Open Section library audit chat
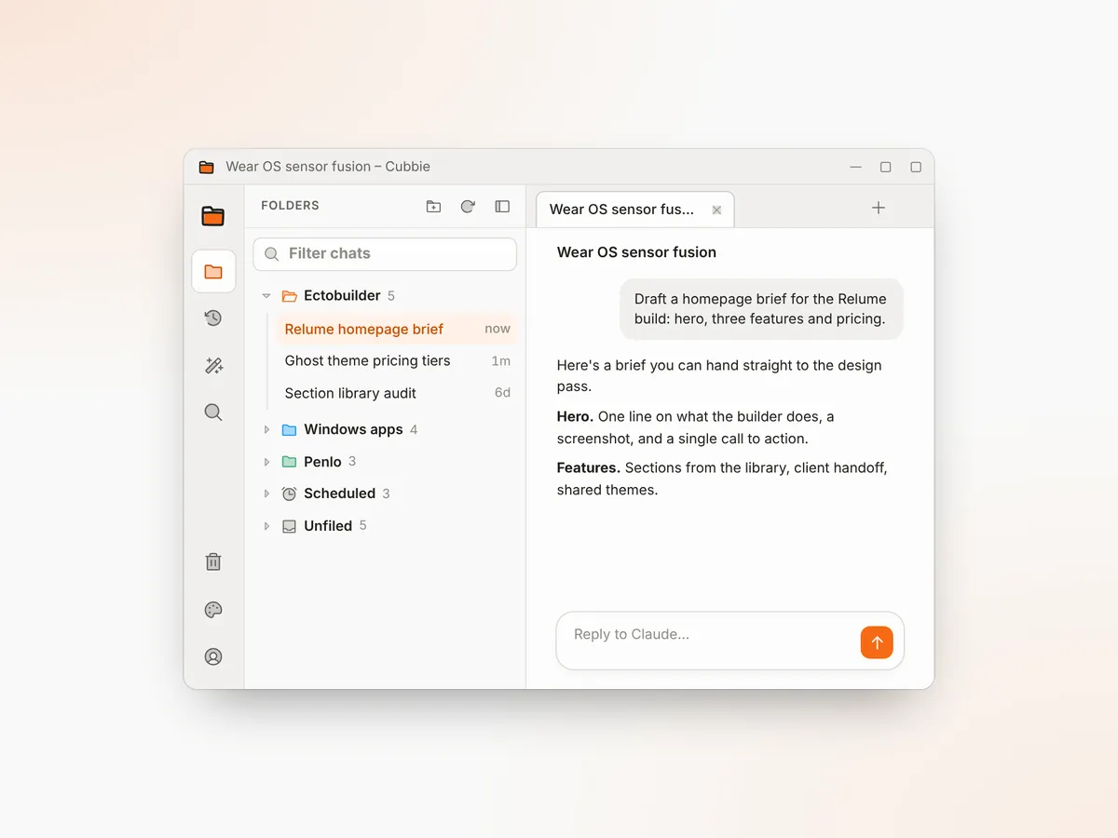Viewport: 1118px width, 838px height. coord(397,393)
